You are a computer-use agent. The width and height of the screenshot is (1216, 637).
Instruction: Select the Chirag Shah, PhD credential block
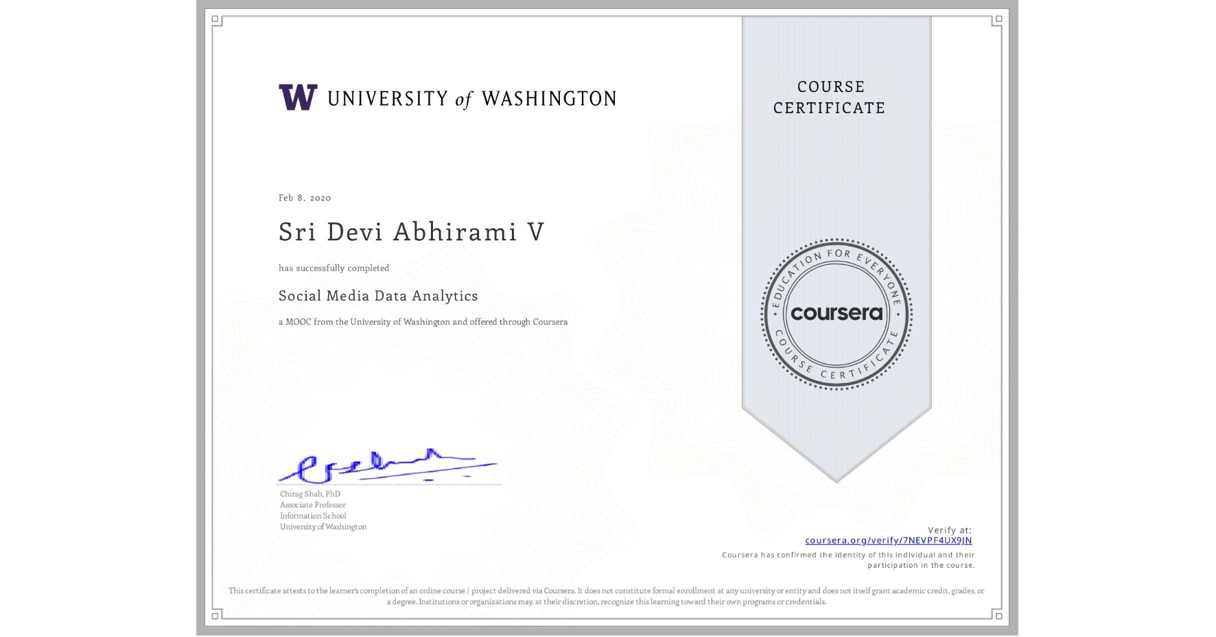pyautogui.click(x=323, y=509)
